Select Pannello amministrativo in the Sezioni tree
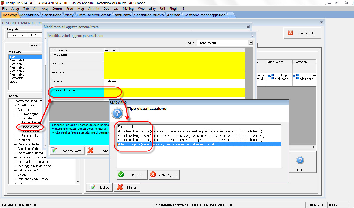354x208 pixels. [33, 179]
